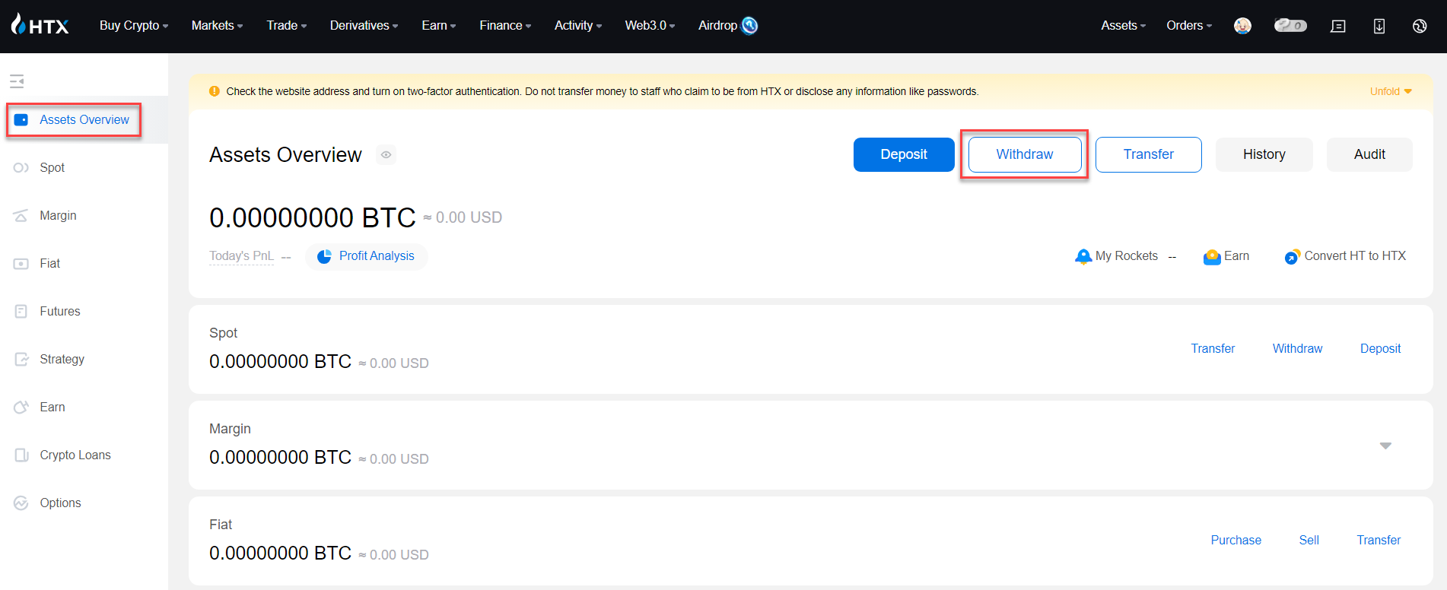Click My Rockets text
The height and width of the screenshot is (590, 1447).
point(1127,256)
